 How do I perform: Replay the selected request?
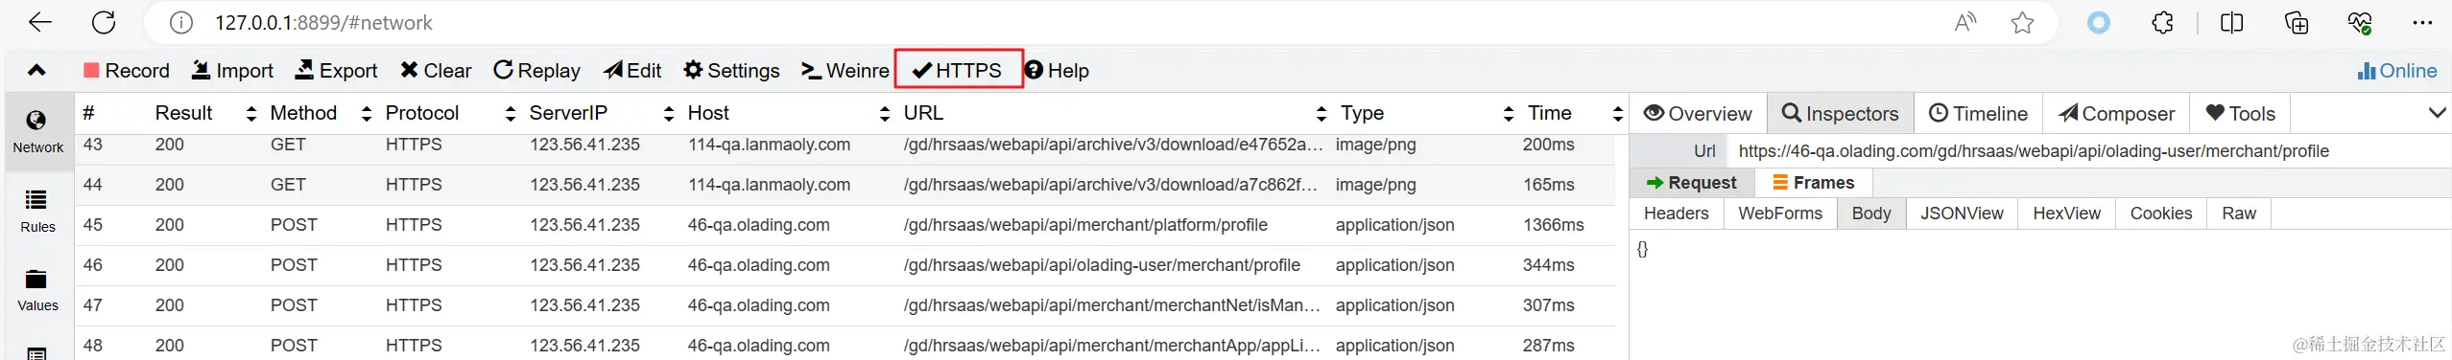(x=536, y=71)
